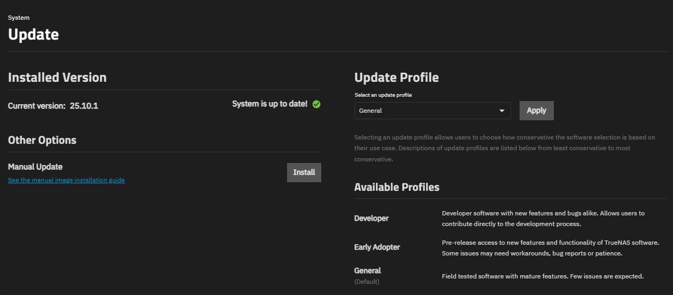Click the '(Default)' label under General
The image size is (673, 295).
366,282
